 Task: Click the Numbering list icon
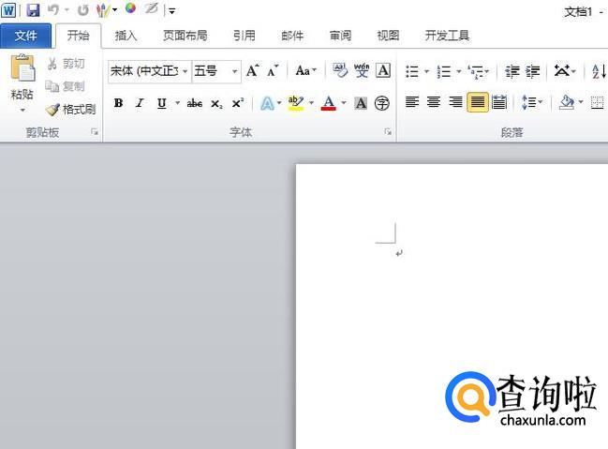(x=444, y=71)
